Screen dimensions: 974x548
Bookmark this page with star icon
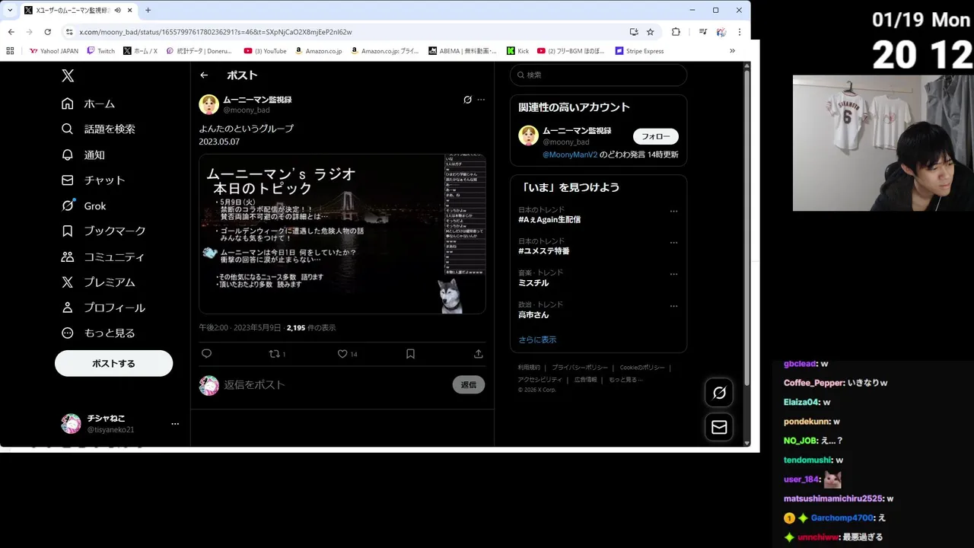coord(651,32)
